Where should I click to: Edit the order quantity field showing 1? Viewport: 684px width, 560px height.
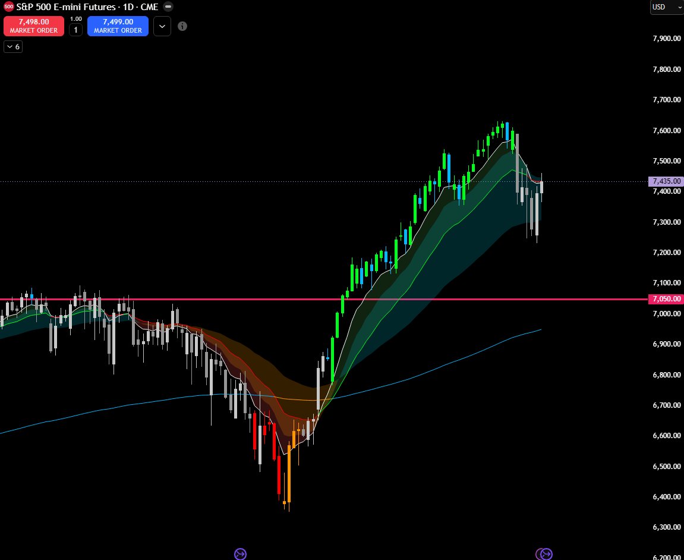pyautogui.click(x=75, y=30)
